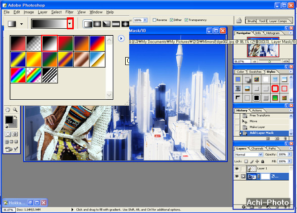
Task: Select the Linear Gradient style icon
Action: point(88,23)
